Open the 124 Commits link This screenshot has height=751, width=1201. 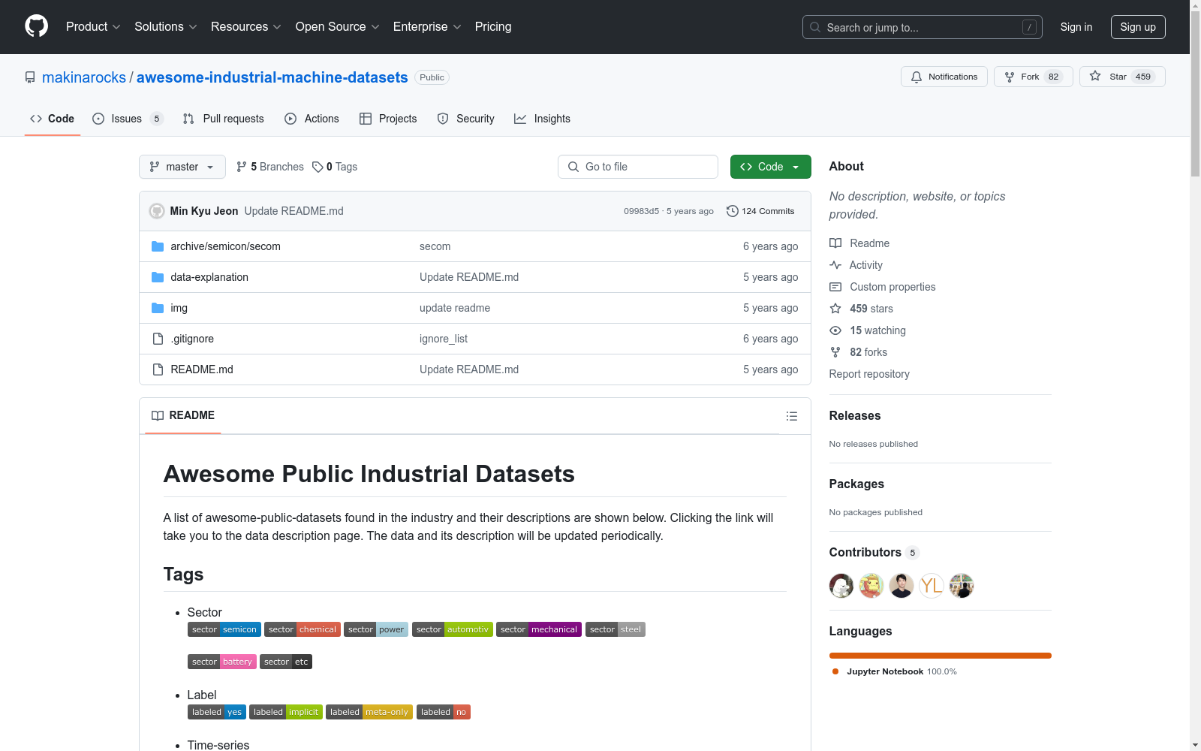click(x=760, y=211)
